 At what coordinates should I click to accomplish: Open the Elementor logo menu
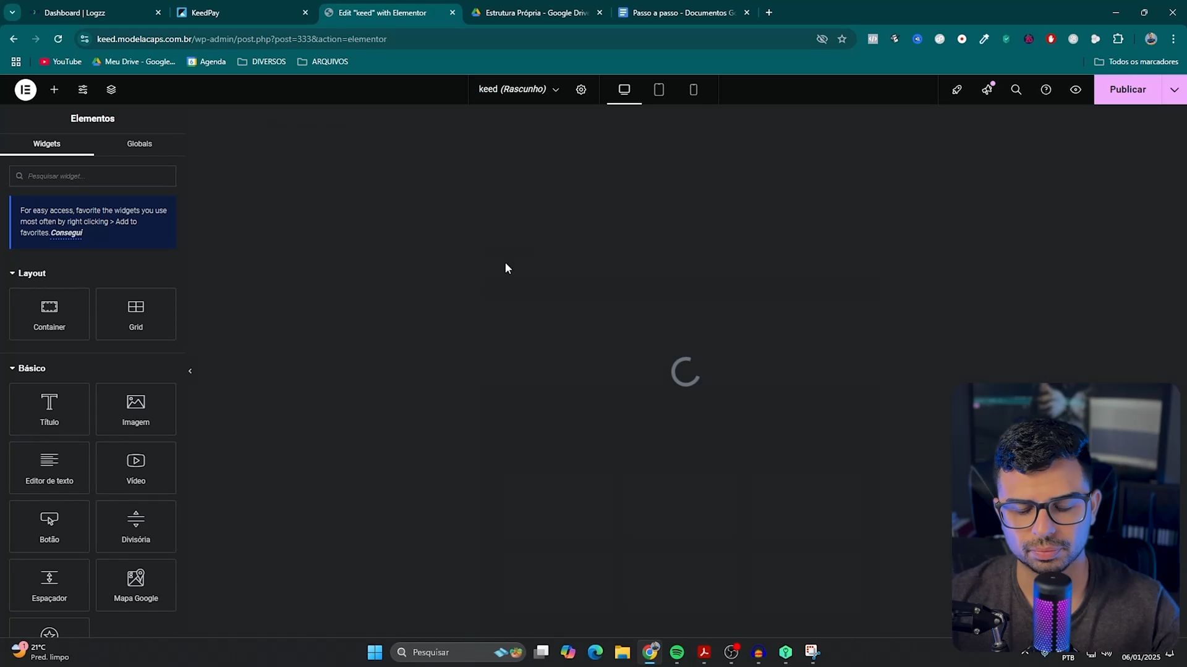[x=25, y=90]
